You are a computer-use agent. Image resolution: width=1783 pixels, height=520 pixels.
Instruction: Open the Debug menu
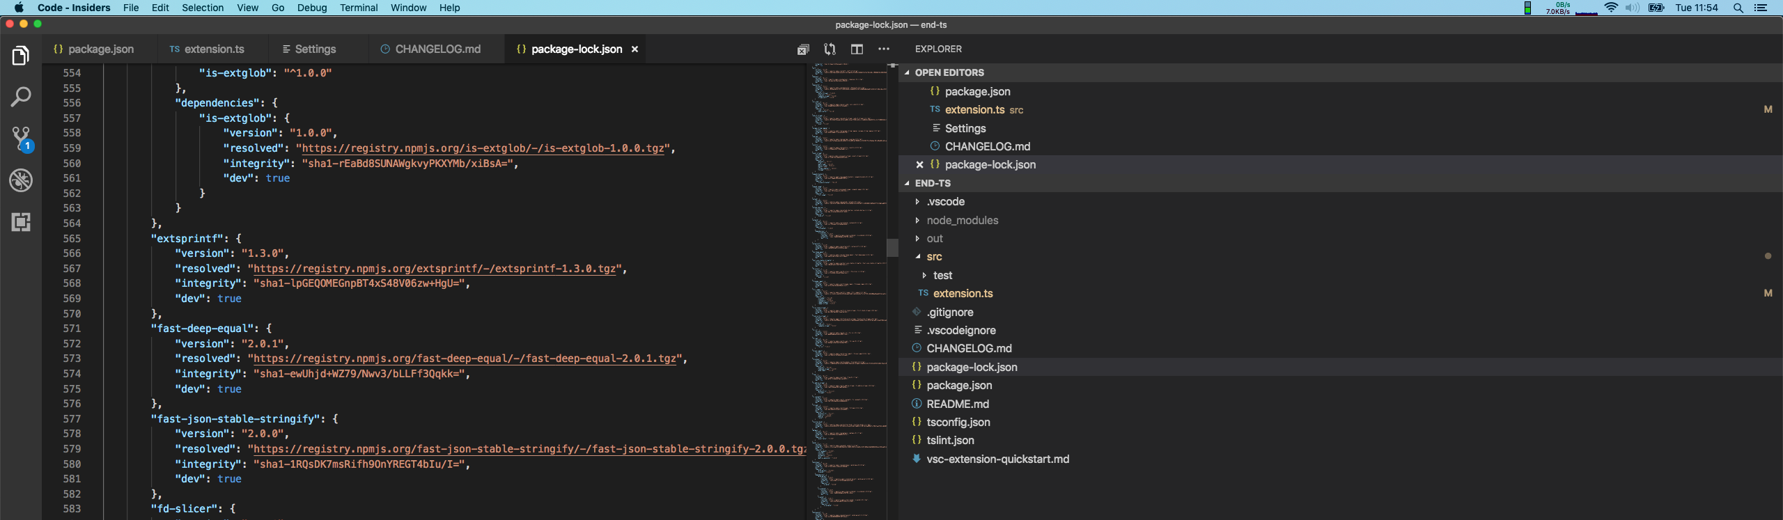[x=312, y=8]
